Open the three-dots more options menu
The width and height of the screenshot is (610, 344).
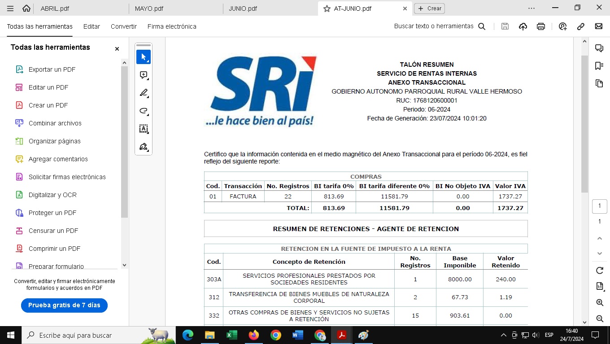pyautogui.click(x=532, y=8)
